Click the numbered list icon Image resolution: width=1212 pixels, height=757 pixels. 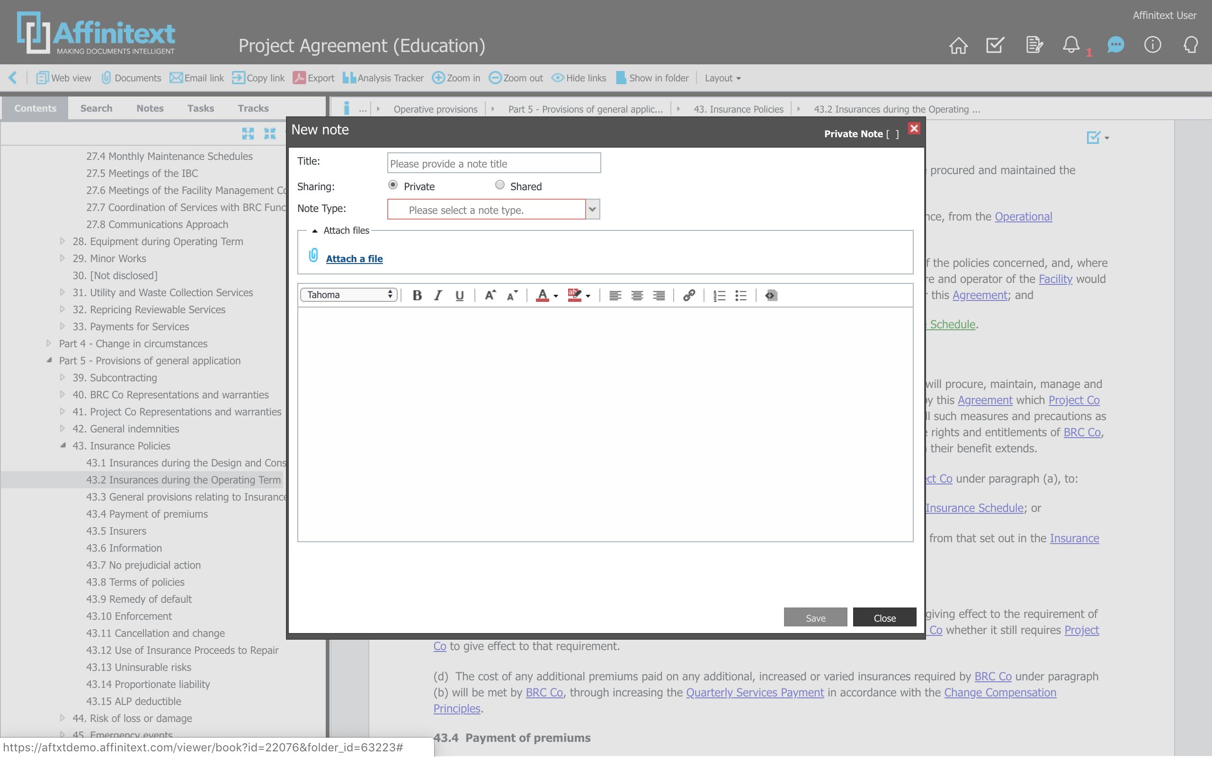pos(719,295)
